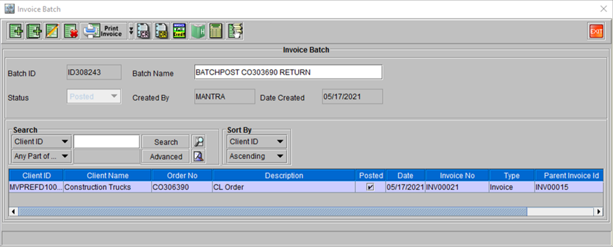613x247 pixels.
Task: Click the edit invoice pencil icon
Action: click(x=52, y=31)
